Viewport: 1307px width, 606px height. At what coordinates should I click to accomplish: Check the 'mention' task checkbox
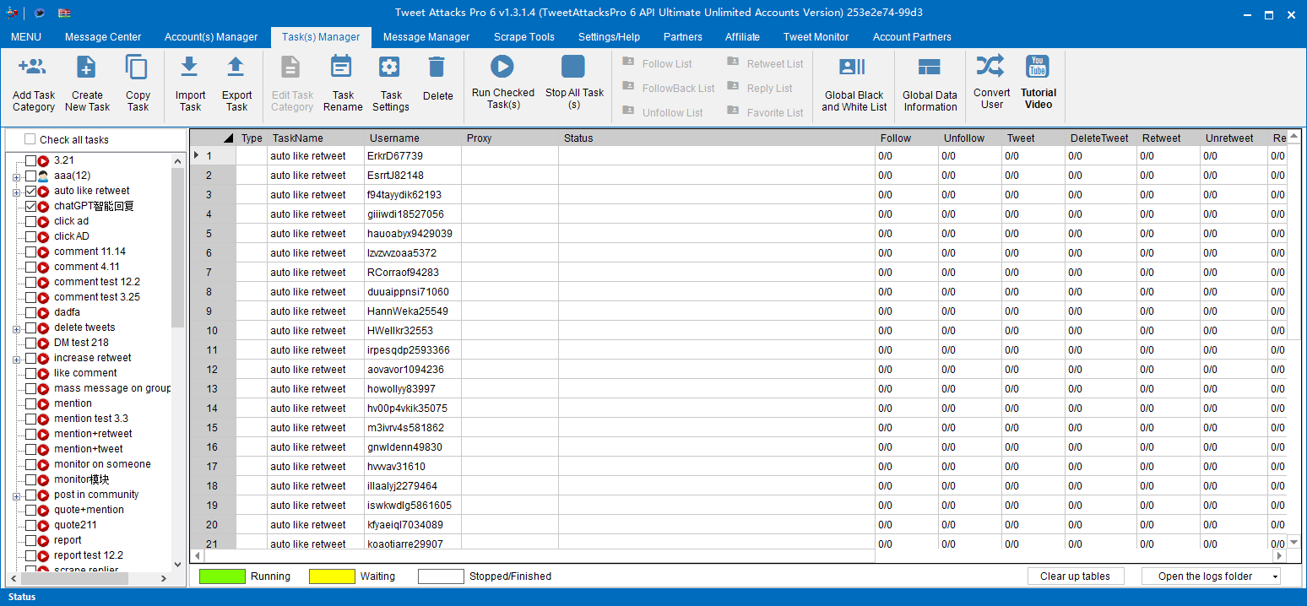coord(30,403)
